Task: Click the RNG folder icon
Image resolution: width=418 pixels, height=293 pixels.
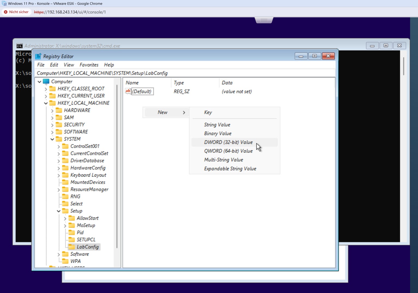Action: click(65, 196)
